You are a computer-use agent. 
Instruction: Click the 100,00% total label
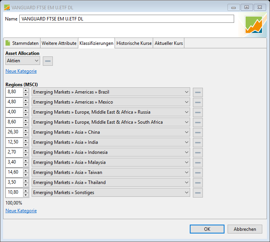coord(14,203)
